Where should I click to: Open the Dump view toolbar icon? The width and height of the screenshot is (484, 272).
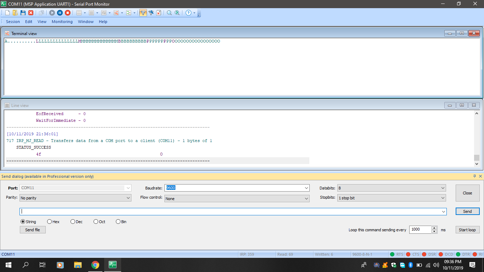[104, 13]
